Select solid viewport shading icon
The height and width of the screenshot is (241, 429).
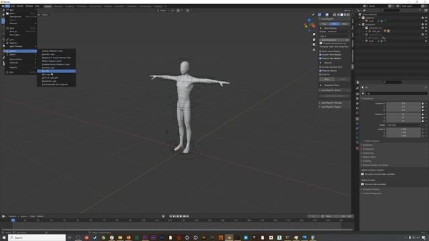[x=342, y=15]
